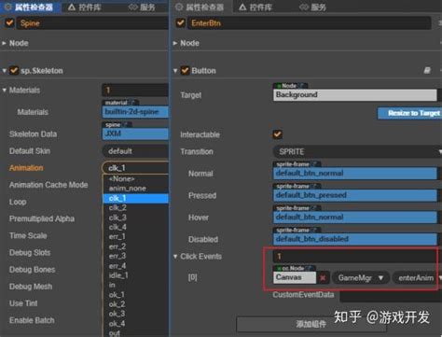Remove the Canvas node with red X
Screen dimensions: 442x337
tap(323, 277)
